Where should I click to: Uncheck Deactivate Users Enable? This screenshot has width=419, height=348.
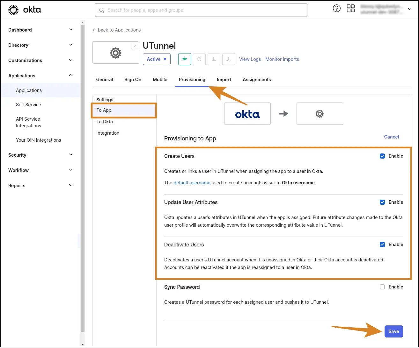382,245
